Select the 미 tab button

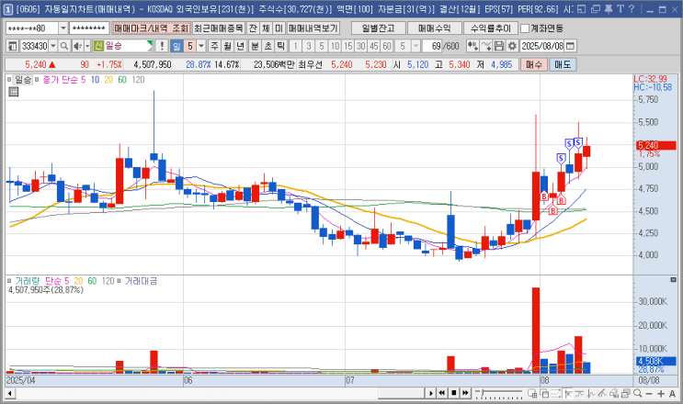pos(279,28)
